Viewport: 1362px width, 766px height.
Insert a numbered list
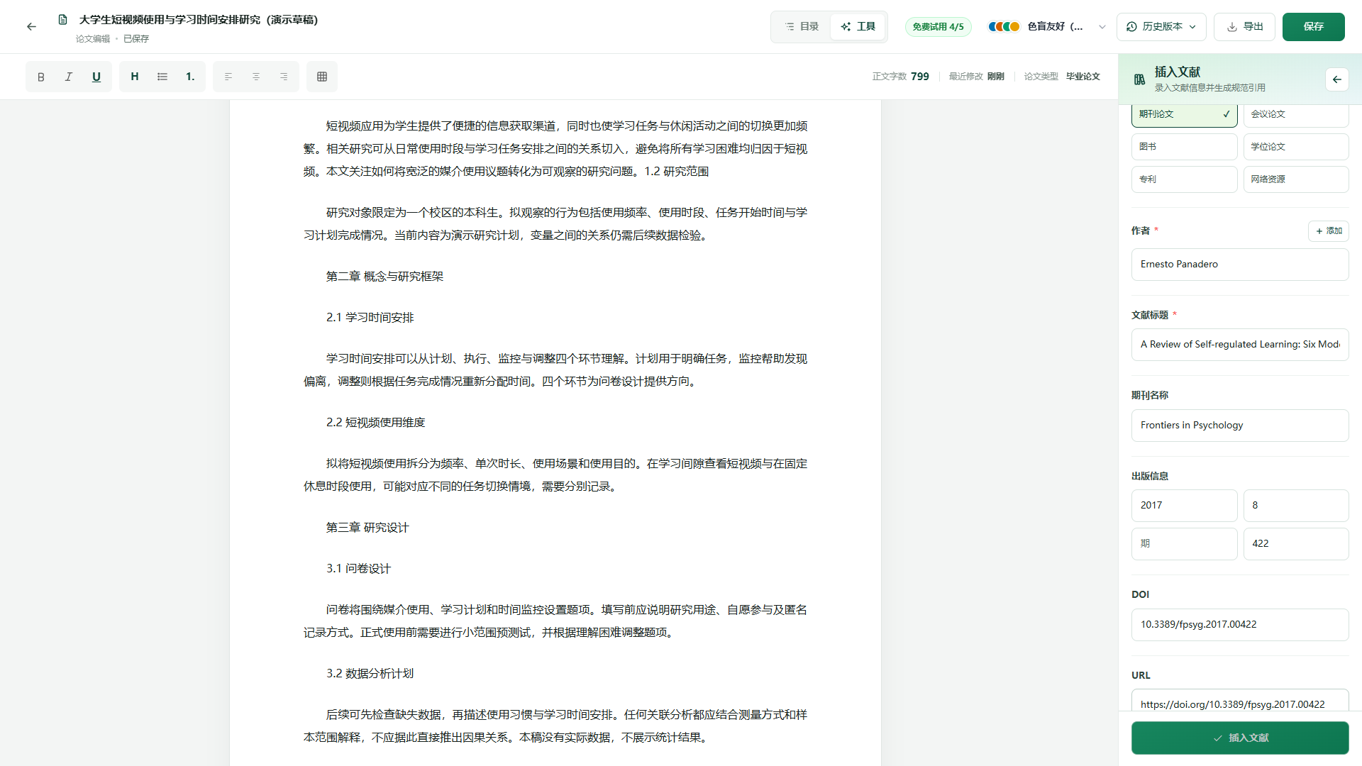point(190,77)
